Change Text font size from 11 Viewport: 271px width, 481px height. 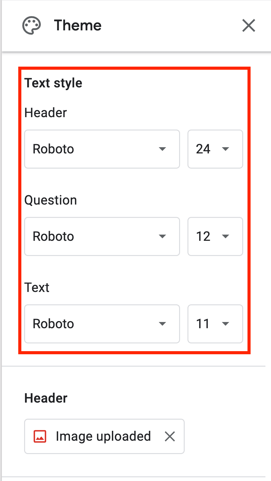215,324
